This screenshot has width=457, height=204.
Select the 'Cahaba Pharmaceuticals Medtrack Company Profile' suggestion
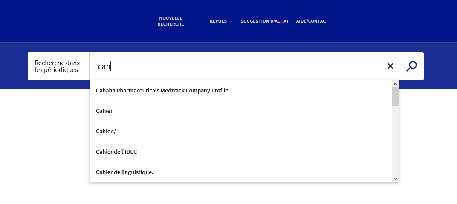pos(162,90)
